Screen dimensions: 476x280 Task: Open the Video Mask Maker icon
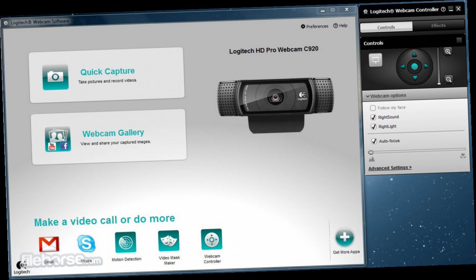[x=169, y=240]
